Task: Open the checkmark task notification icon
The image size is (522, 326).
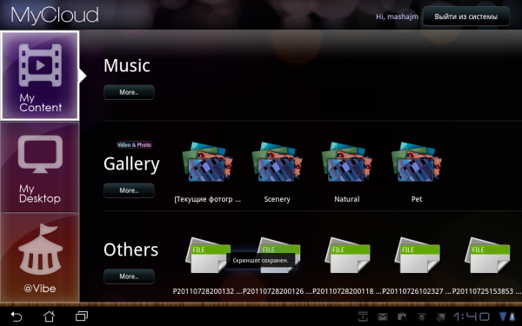Action: pyautogui.click(x=421, y=316)
